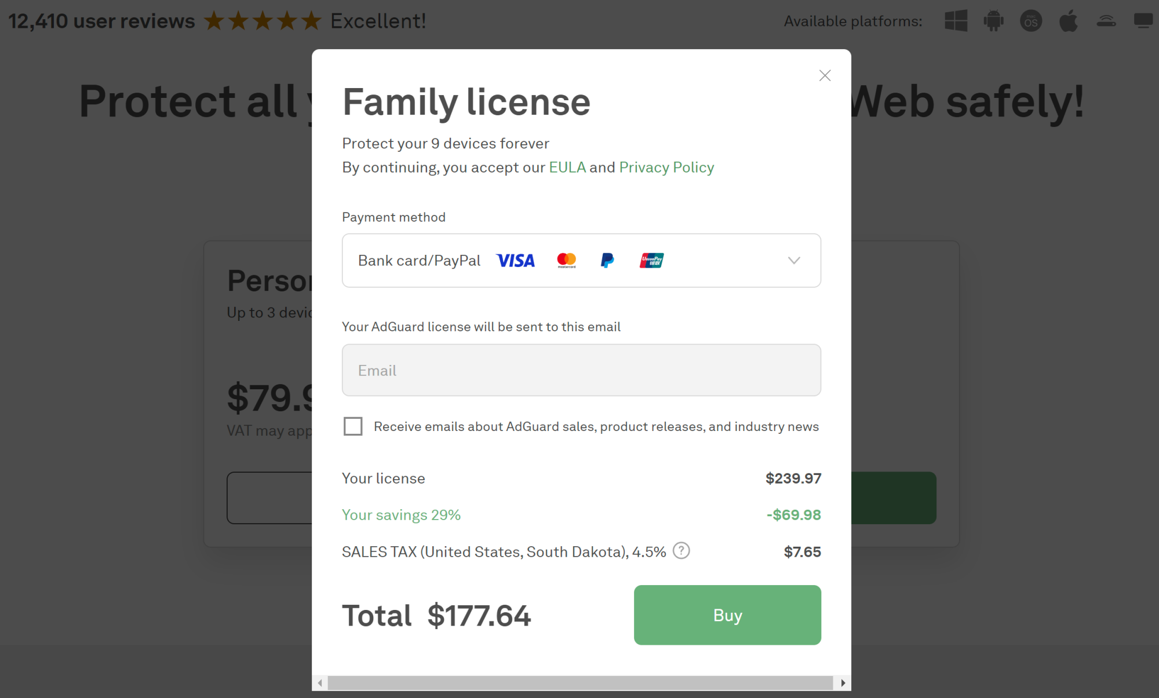1159x698 pixels.
Task: Click the router platform icon
Action: pyautogui.click(x=1106, y=21)
